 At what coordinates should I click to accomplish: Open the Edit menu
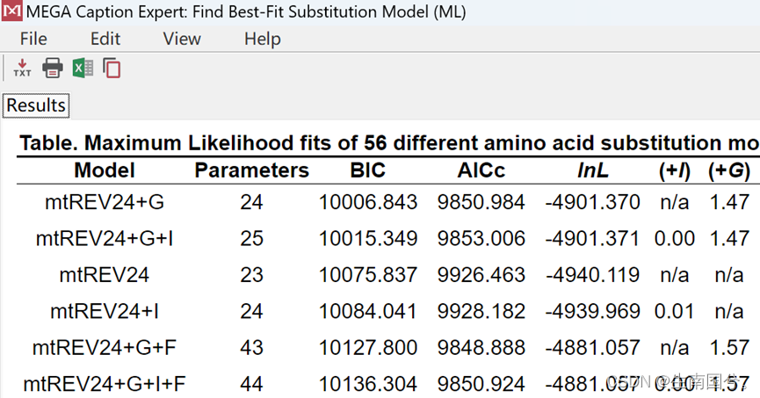point(105,39)
